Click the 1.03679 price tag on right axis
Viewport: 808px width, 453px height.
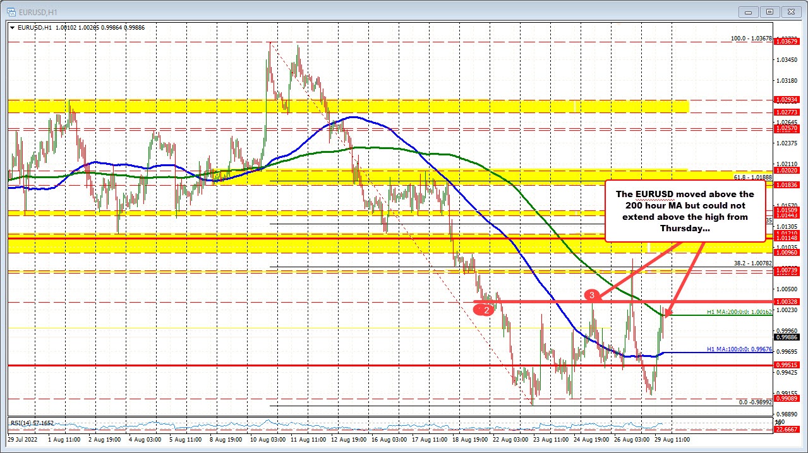tap(786, 41)
